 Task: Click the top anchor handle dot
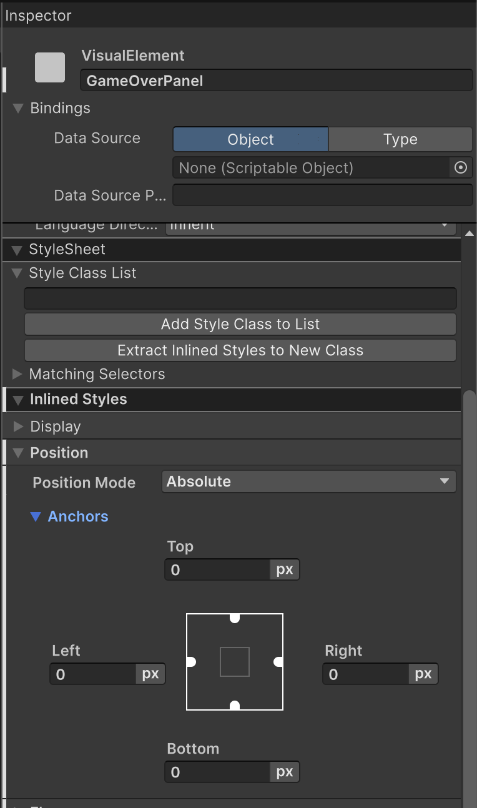235,618
